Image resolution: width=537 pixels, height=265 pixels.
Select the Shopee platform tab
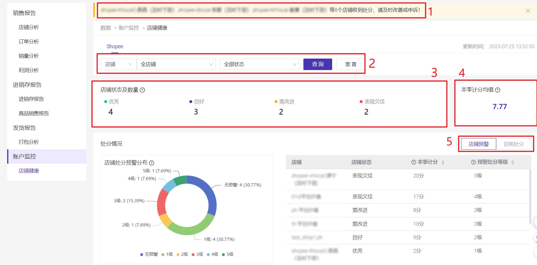[x=115, y=47]
